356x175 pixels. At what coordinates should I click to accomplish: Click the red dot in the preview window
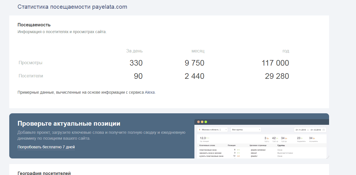pos(199,122)
